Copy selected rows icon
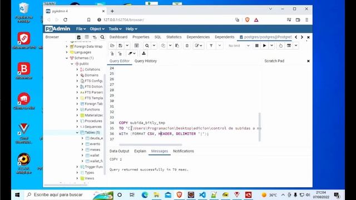Screen dimensions: 356x200 pyautogui.click(x=163, y=46)
